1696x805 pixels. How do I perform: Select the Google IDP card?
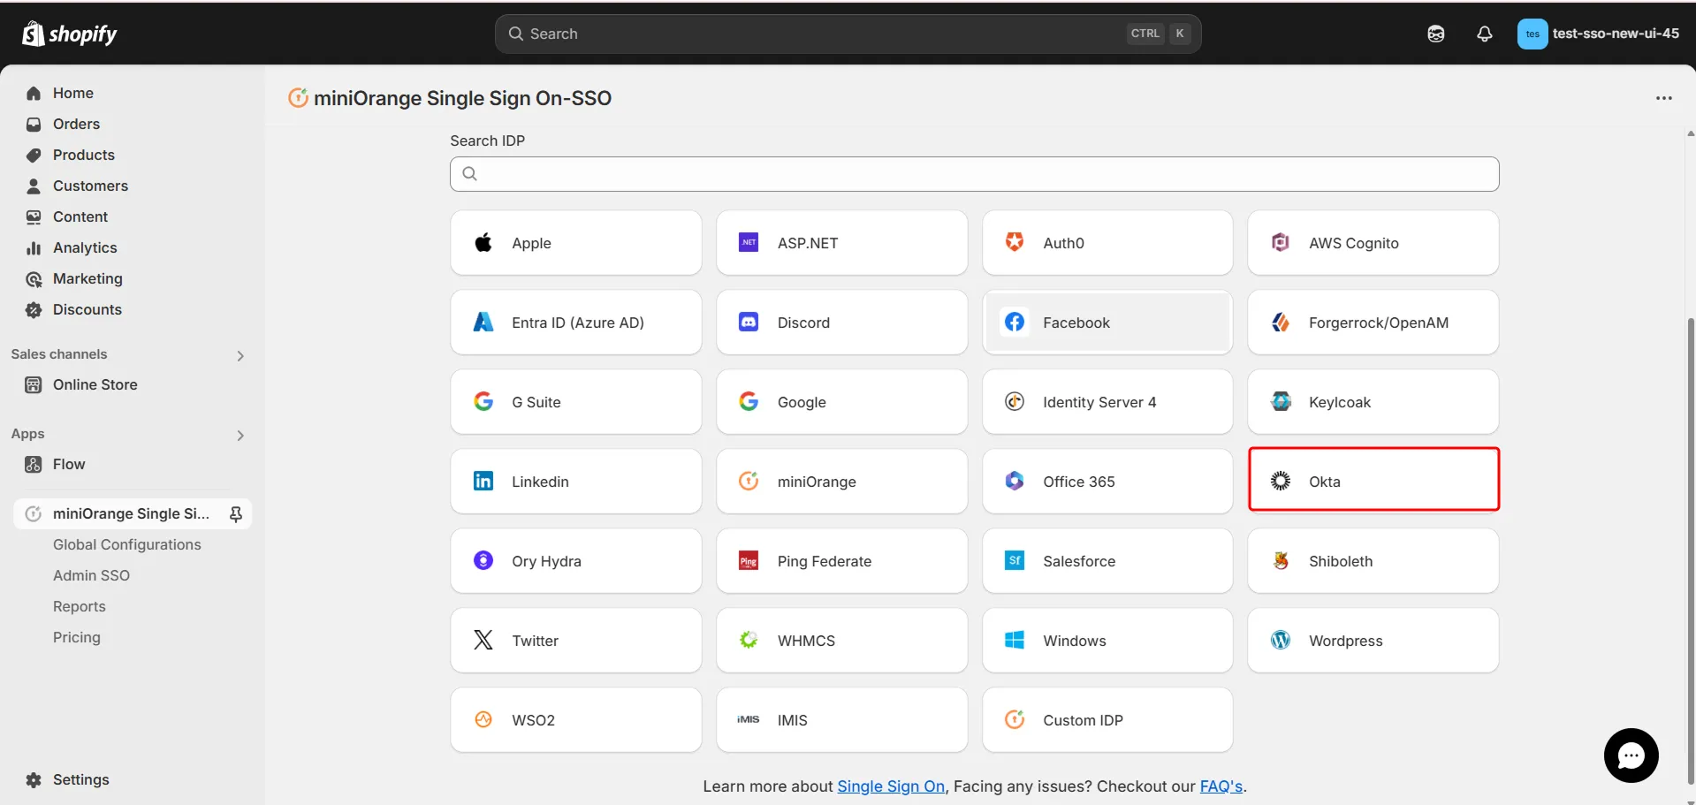(x=841, y=402)
